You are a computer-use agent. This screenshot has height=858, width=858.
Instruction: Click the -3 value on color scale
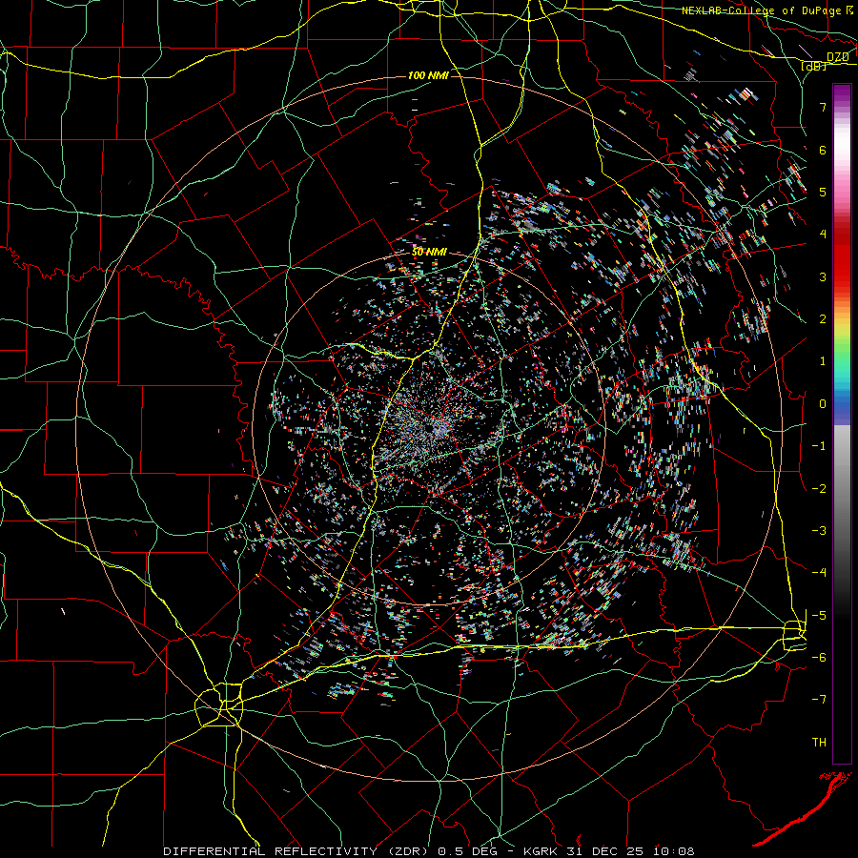pos(819,531)
